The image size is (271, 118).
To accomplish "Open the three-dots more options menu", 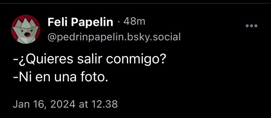I will click(252, 26).
